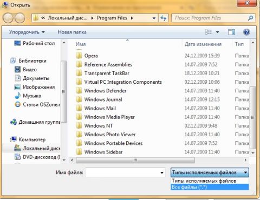This screenshot has width=260, height=200.
Task: Select the Windows Media Player folder
Action: [x=106, y=117]
